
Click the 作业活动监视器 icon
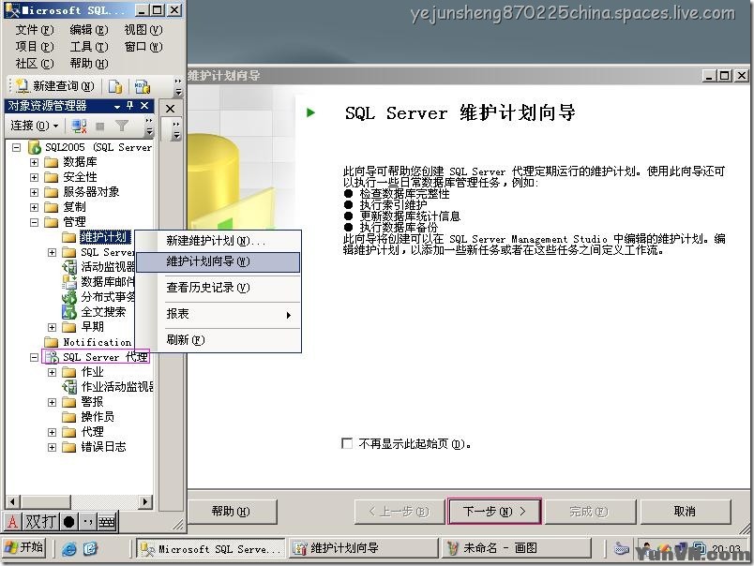(x=69, y=386)
